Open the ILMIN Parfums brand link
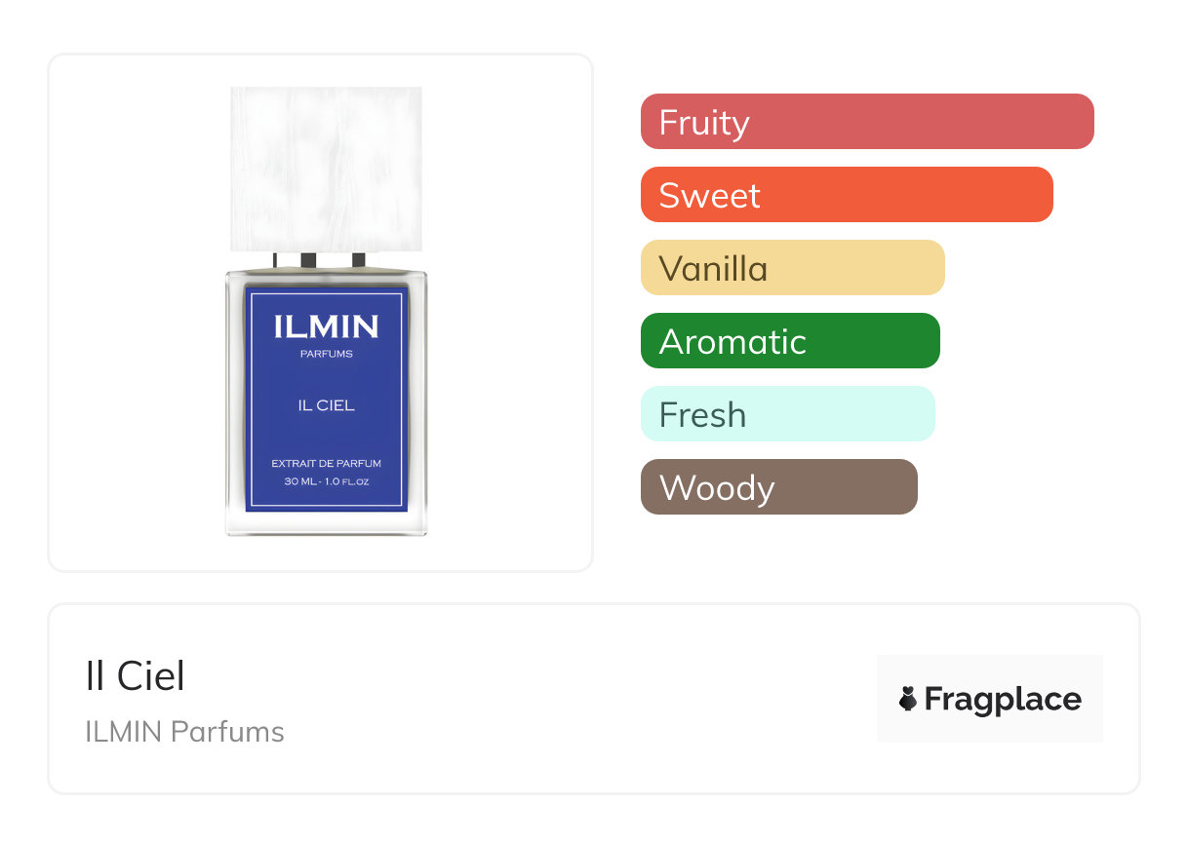Image resolution: width=1188 pixels, height=842 pixels. click(185, 732)
